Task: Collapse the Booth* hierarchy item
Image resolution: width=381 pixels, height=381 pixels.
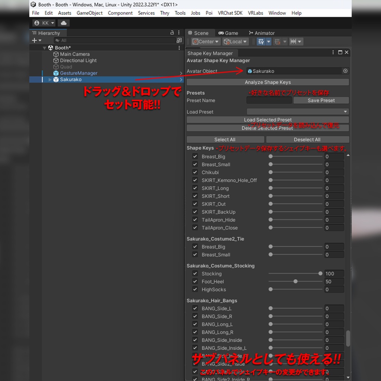Action: click(44, 48)
